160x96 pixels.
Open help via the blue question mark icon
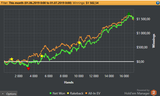tap(158, 3)
